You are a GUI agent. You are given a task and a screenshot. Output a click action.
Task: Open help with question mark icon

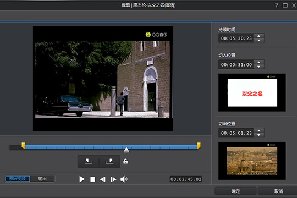(x=276, y=5)
